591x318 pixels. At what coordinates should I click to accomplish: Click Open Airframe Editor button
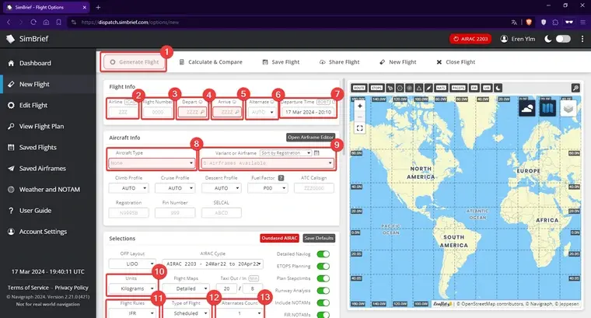(310, 138)
